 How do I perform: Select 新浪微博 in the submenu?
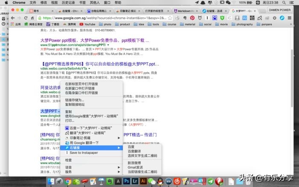pyautogui.click(x=142, y=163)
